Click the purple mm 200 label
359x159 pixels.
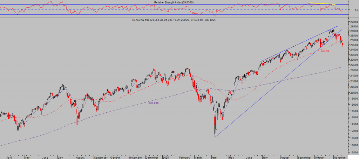click(153, 103)
